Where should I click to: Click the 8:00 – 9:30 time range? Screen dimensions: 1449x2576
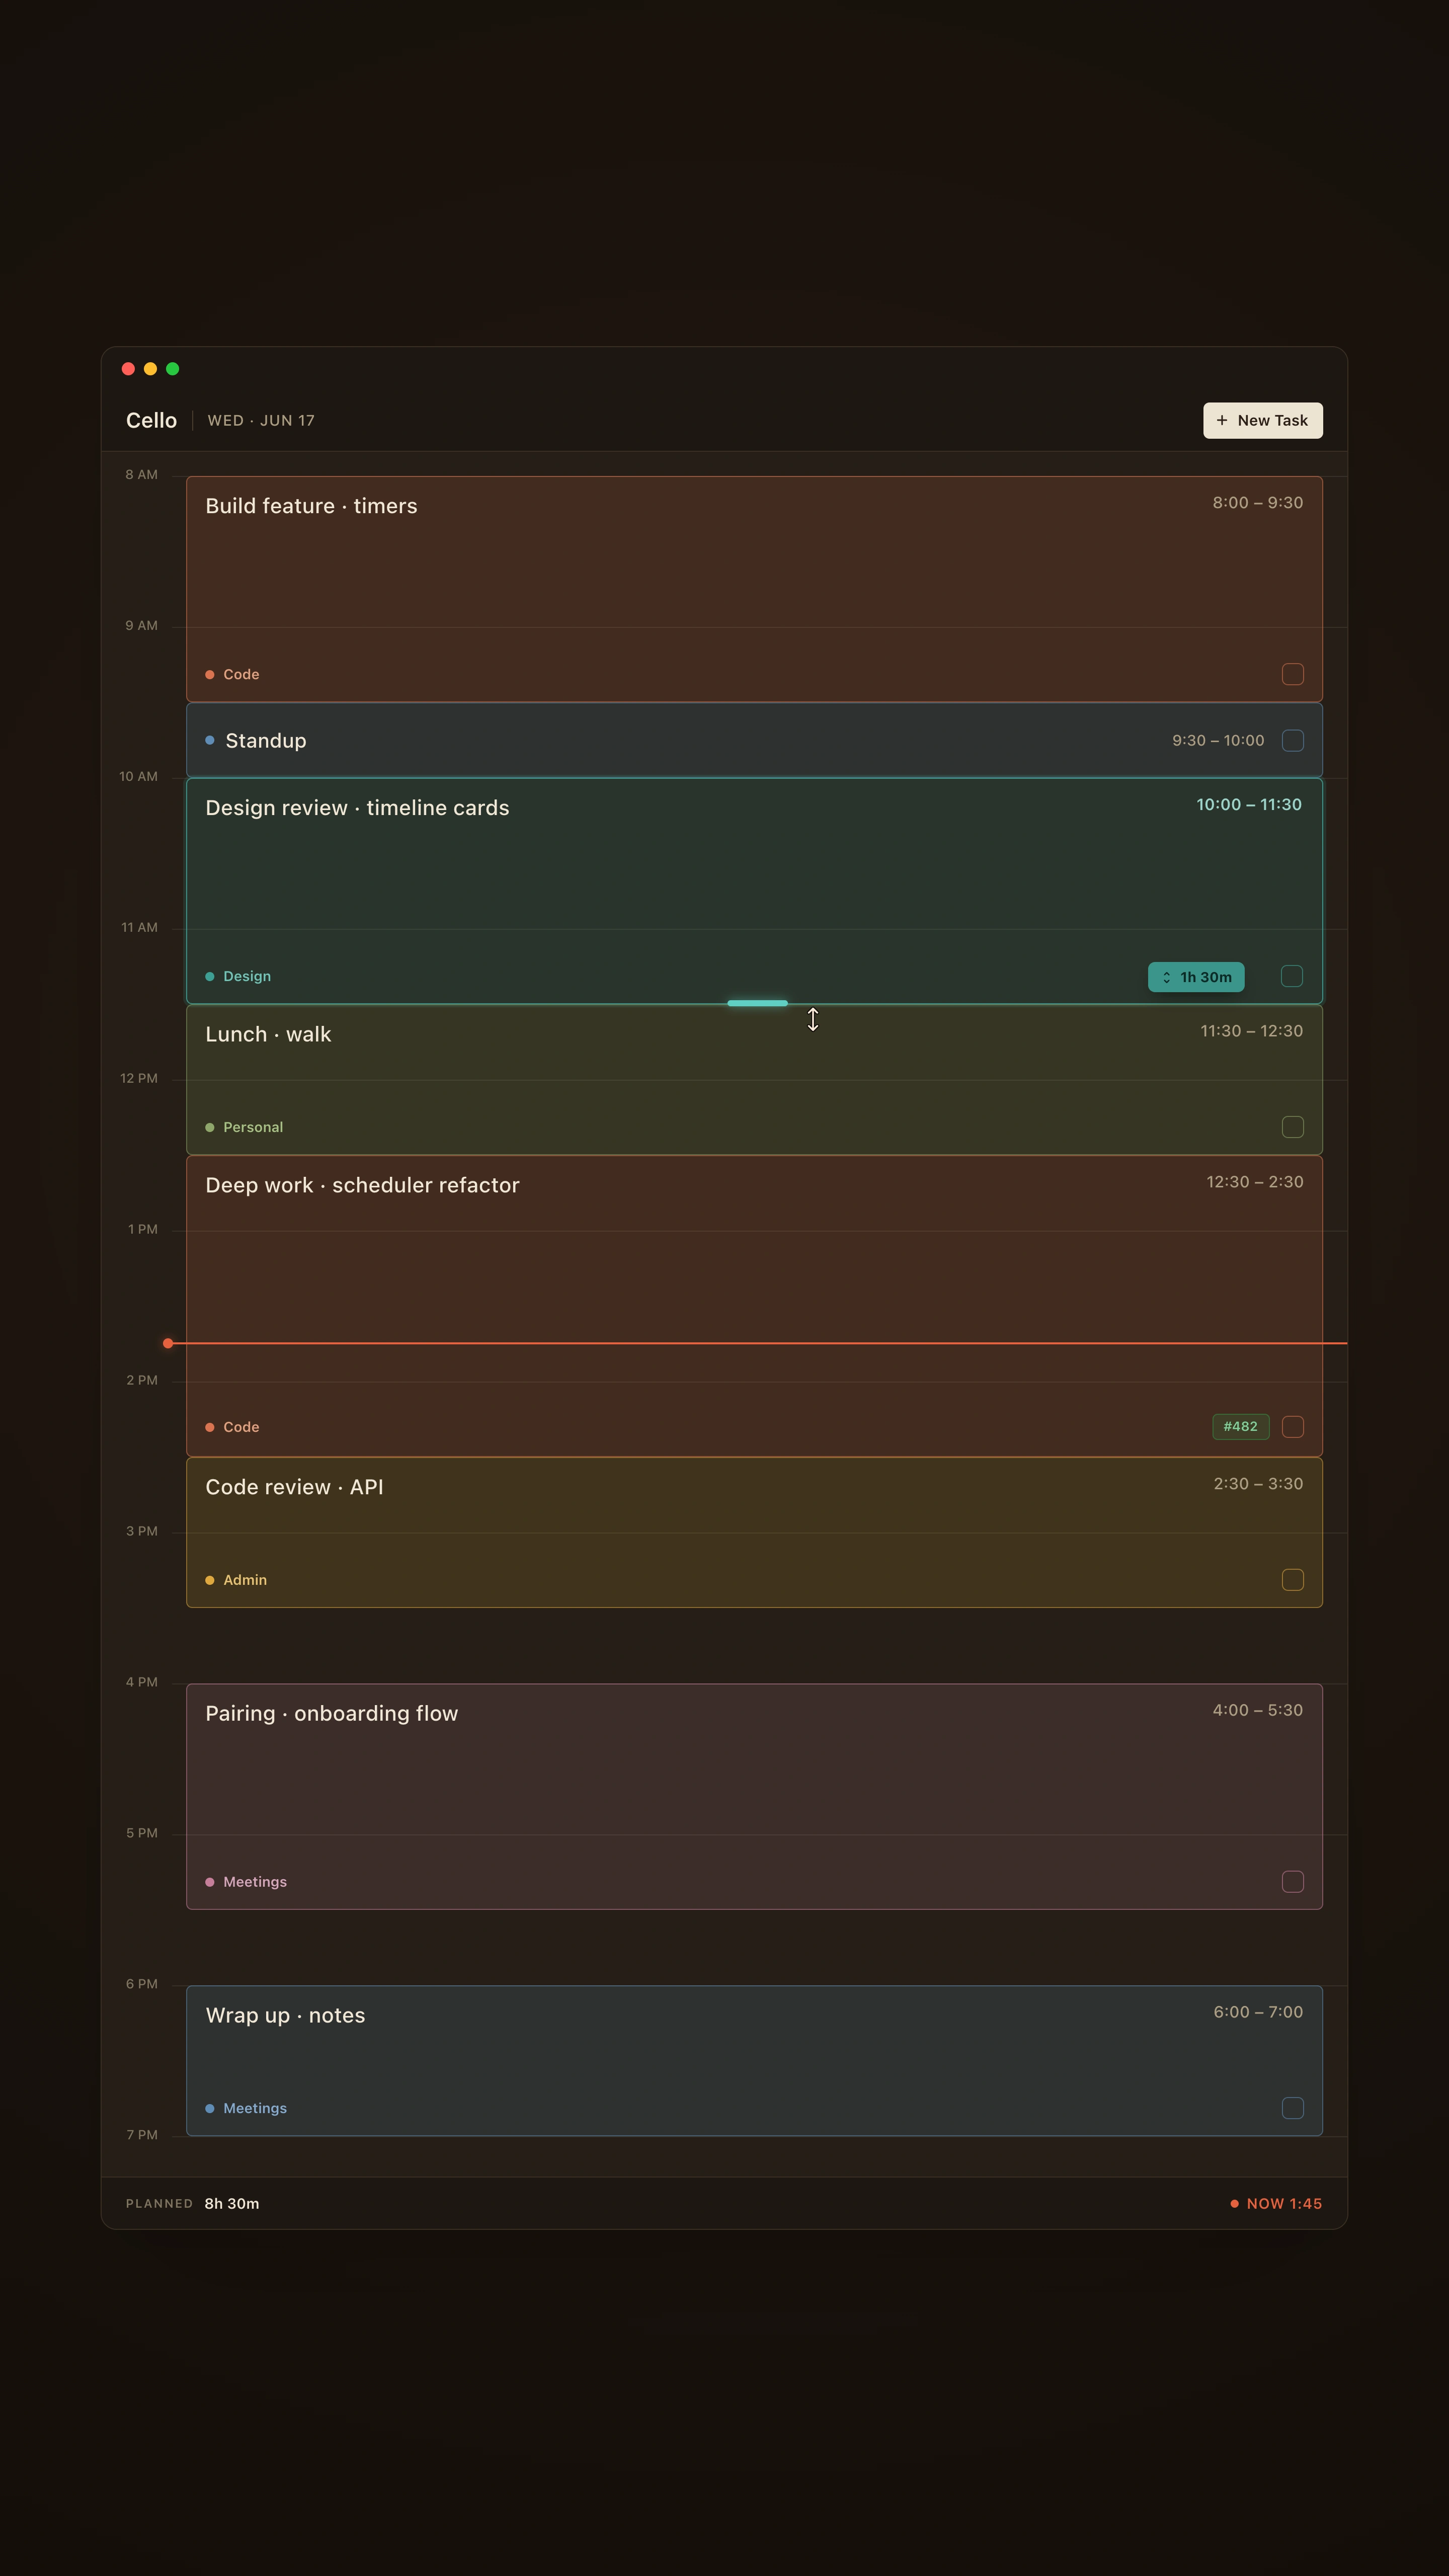1257,502
